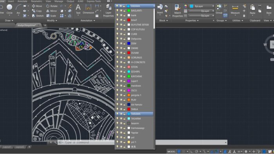Image resolution: width=274 pixels, height=154 pixels.
Task: Open the Annotate ribbon tab
Action: pos(22,1)
